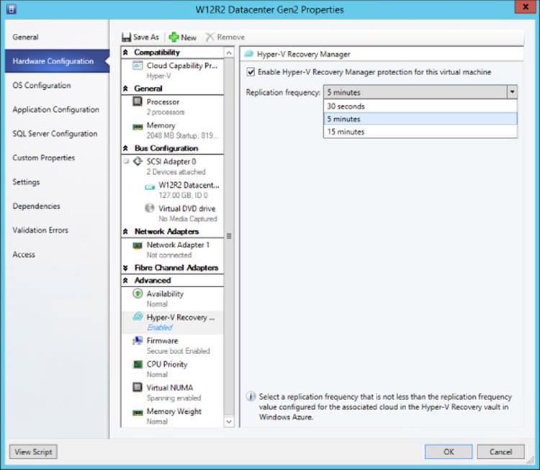Choose 30 seconds from the frequency list

pyautogui.click(x=420, y=106)
